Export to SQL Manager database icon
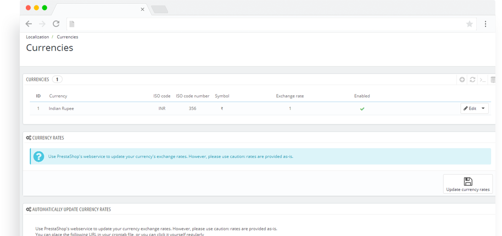502x236 pixels. tap(493, 80)
